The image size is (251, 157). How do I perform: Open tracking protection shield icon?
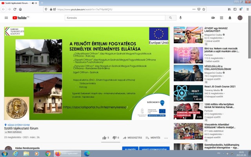46,9
